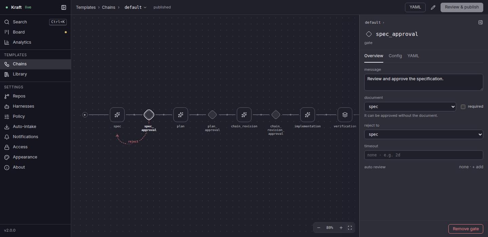Open the Board page
Image resolution: width=488 pixels, height=237 pixels.
(x=35, y=32)
